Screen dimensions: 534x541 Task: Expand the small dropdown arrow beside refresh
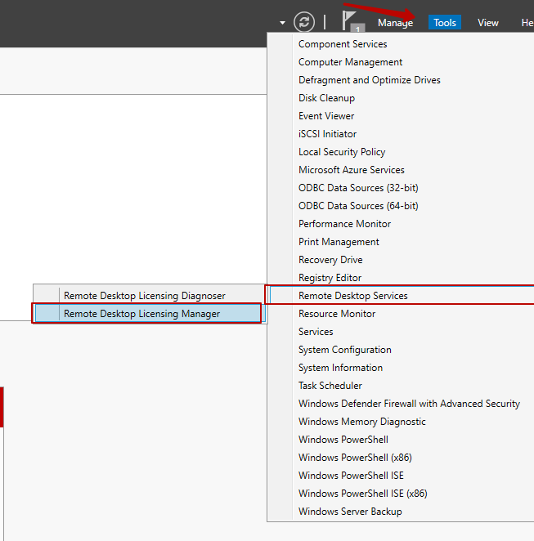(282, 23)
